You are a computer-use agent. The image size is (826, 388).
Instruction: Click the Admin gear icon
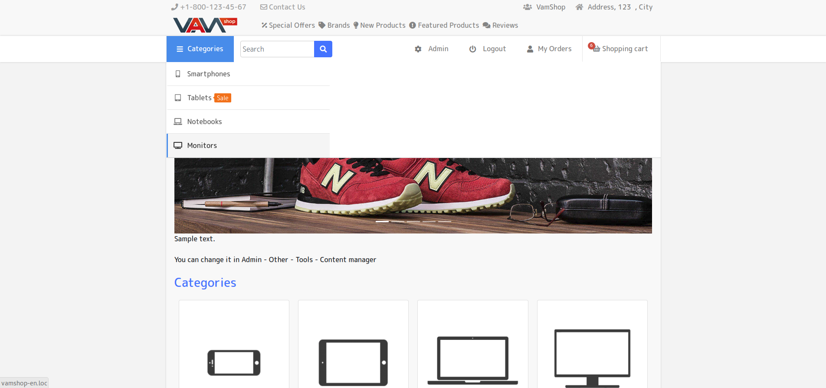[x=418, y=49]
